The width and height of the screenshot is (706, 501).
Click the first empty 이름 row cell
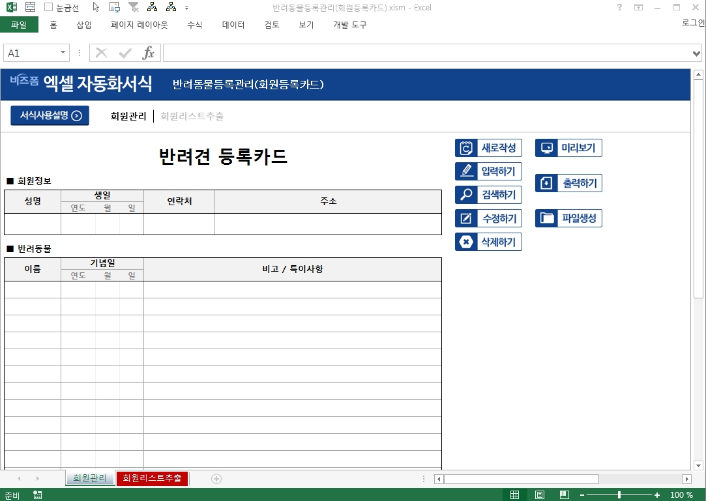point(33,290)
